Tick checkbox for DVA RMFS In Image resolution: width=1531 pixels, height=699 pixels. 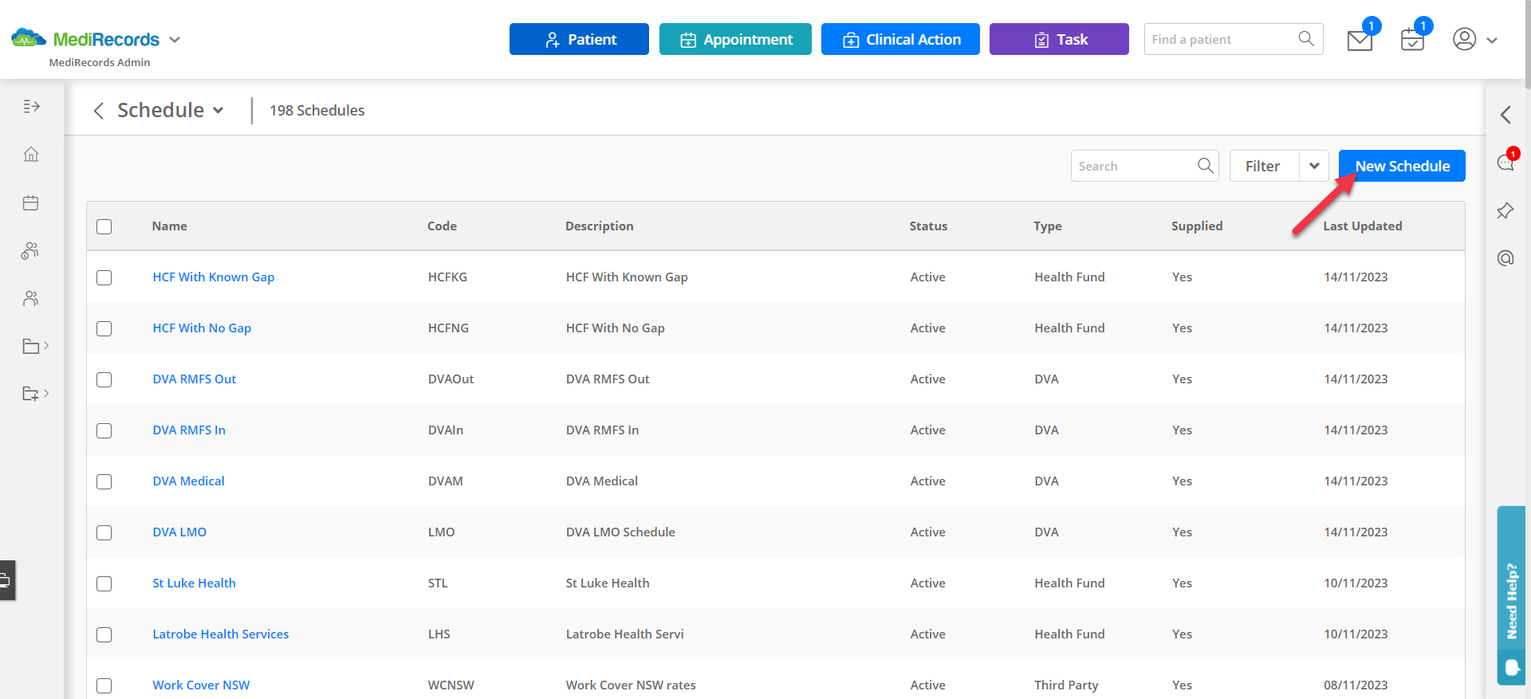(x=104, y=430)
